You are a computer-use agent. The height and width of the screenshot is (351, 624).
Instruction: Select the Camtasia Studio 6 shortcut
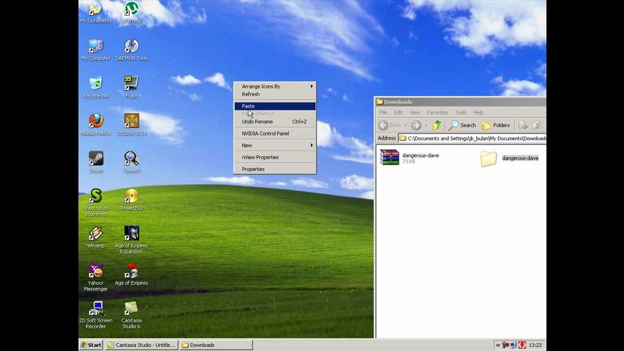point(131,315)
